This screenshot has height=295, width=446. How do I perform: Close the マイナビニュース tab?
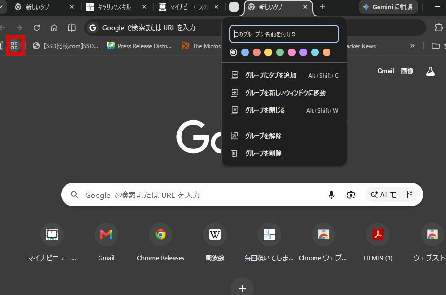pyautogui.click(x=216, y=7)
